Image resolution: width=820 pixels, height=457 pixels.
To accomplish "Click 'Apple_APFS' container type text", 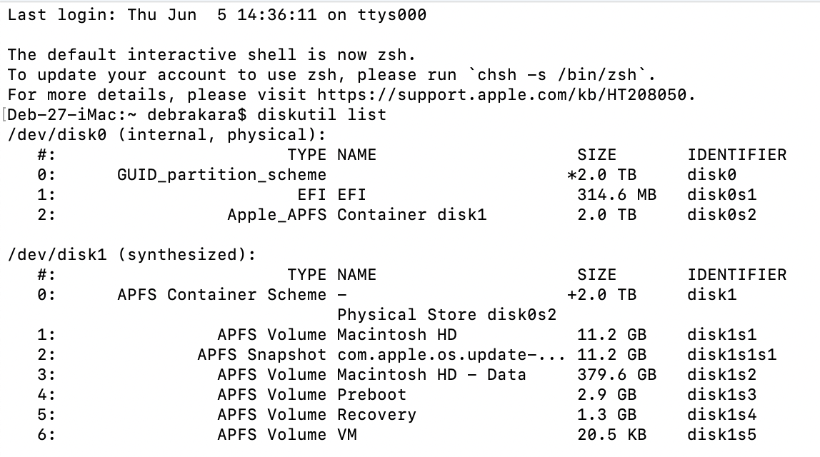I will click(276, 214).
